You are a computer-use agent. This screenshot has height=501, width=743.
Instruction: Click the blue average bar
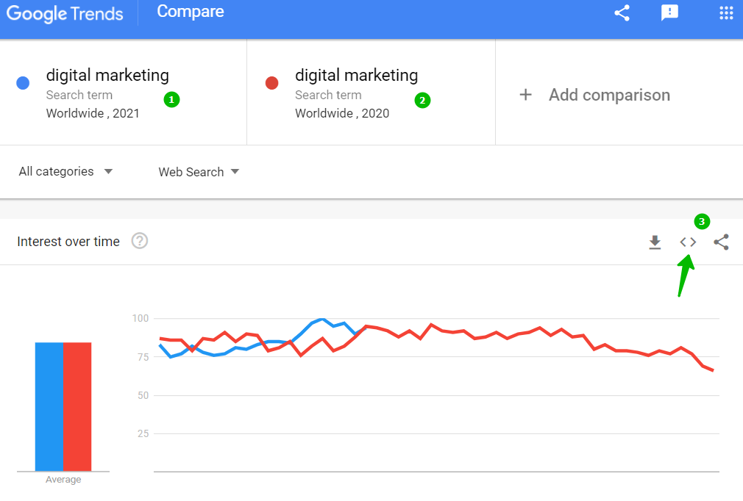pos(49,406)
